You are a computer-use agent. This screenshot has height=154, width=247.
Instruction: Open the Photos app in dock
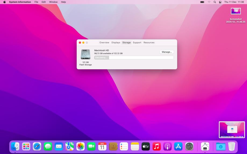(x=80, y=146)
